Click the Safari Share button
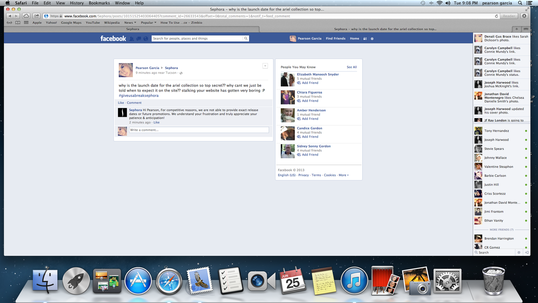538x303 pixels. [x=37, y=16]
